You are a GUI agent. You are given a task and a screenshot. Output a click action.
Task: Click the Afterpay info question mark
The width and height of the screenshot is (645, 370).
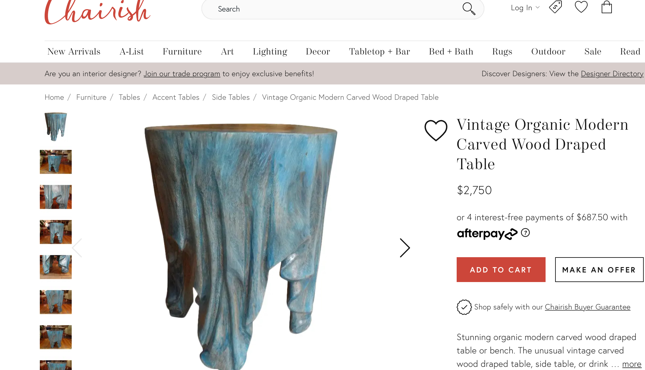pos(525,233)
